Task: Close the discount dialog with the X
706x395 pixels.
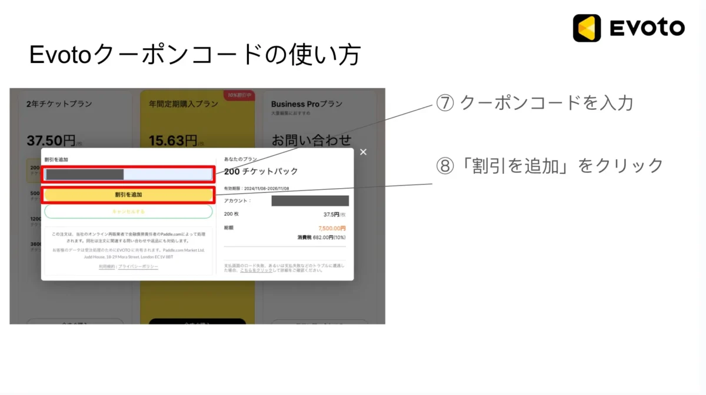Action: click(x=363, y=152)
